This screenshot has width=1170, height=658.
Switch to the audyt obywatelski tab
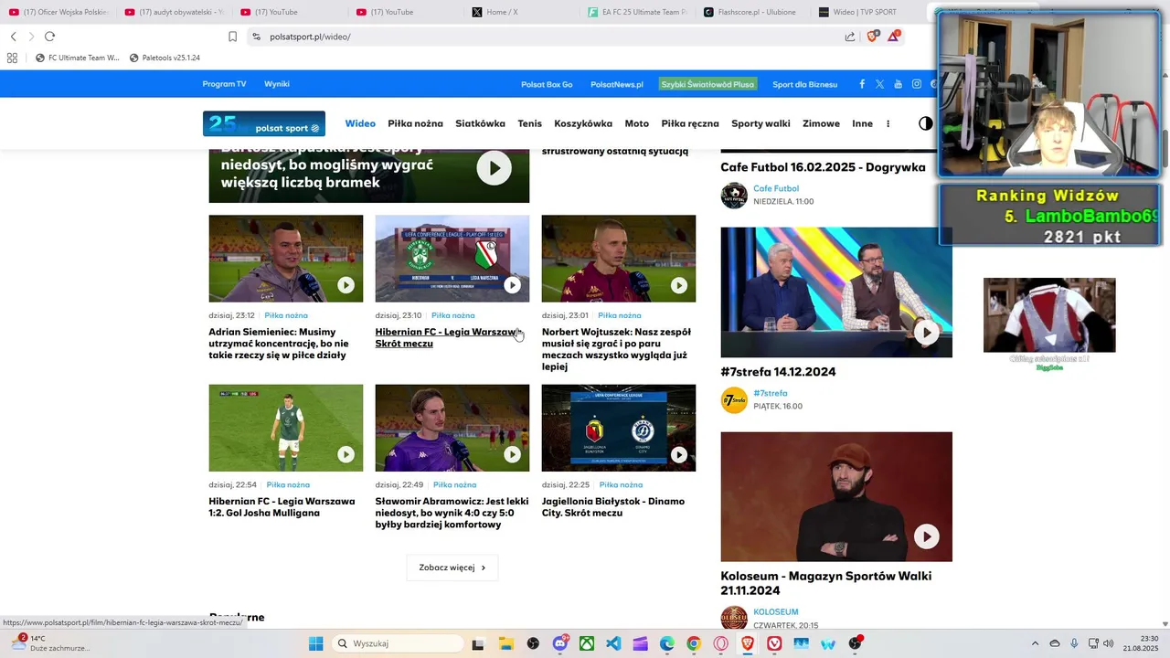(174, 12)
